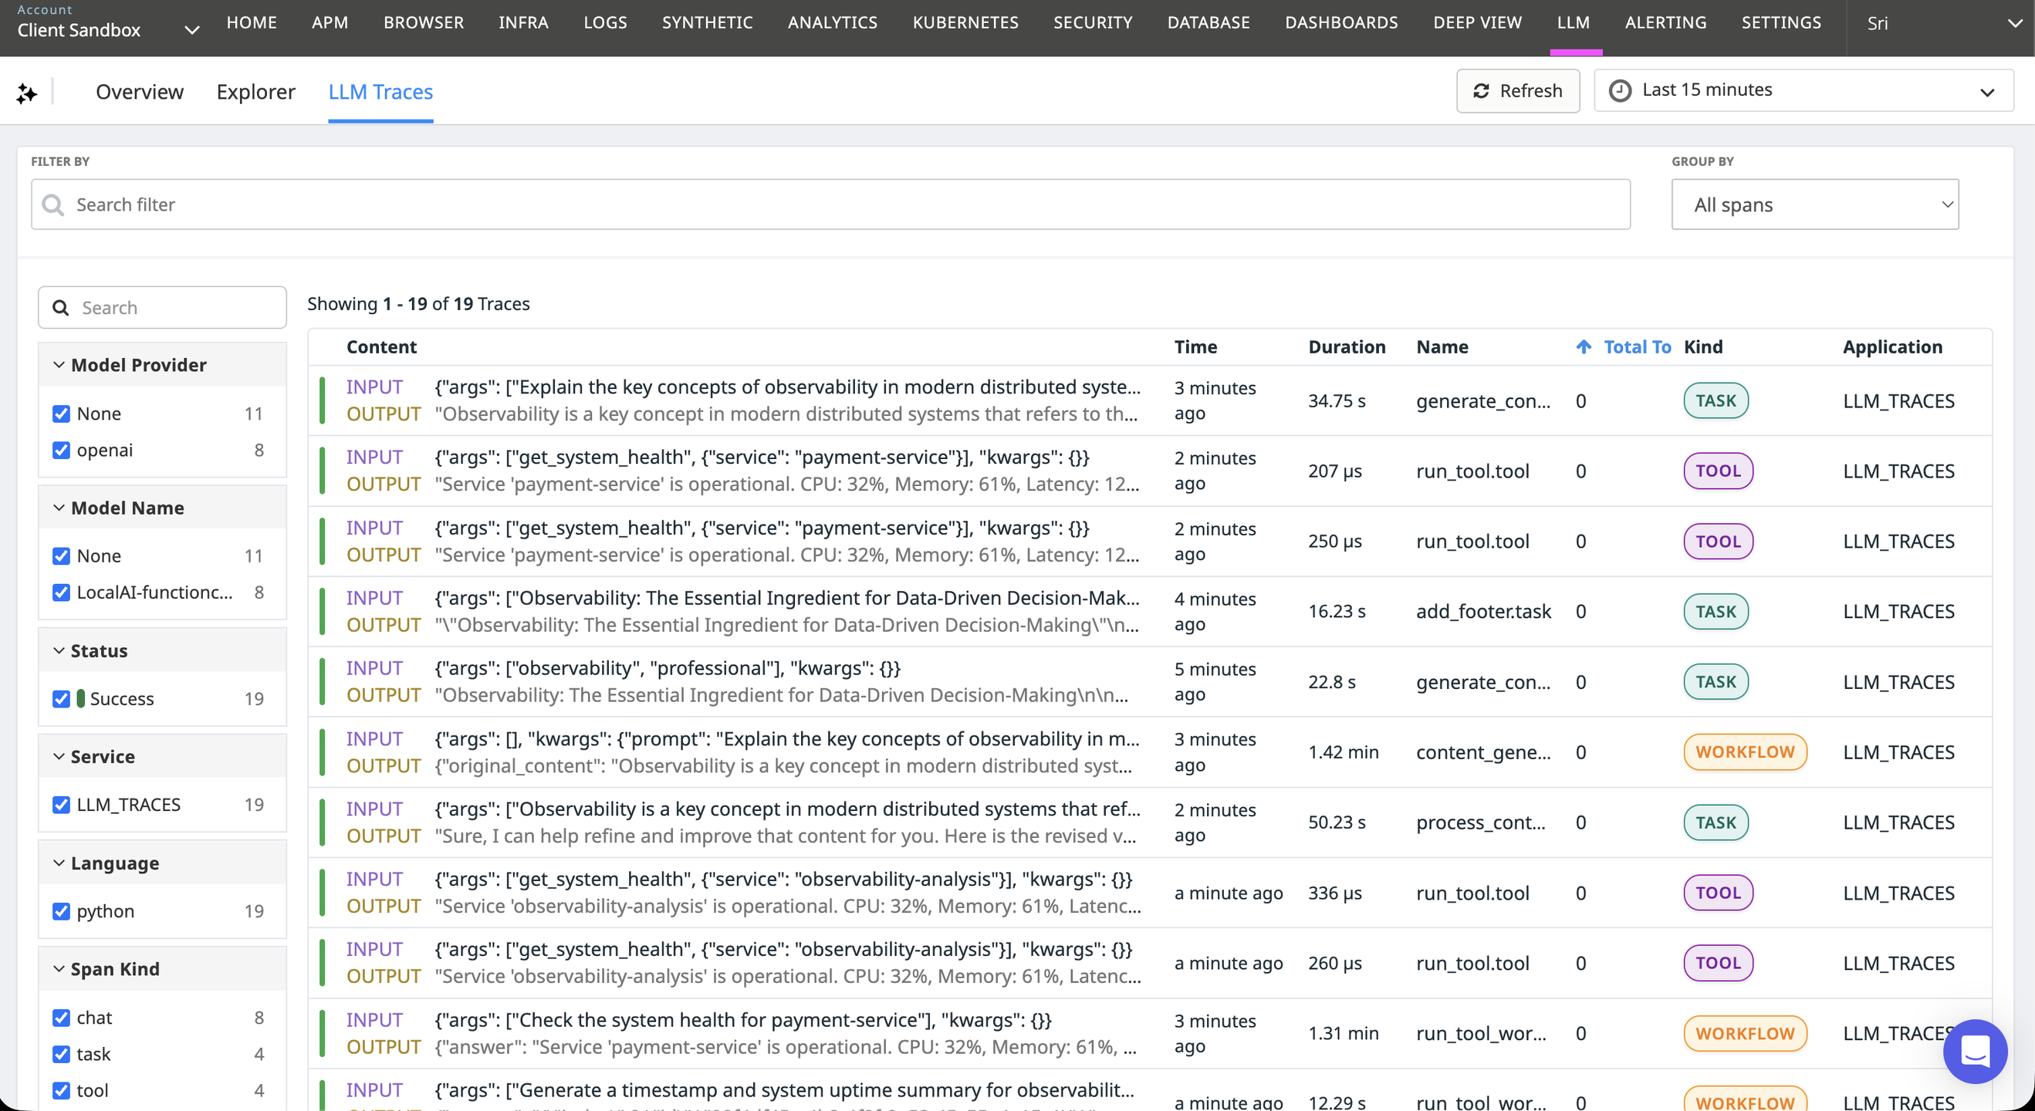
Task: Open the ALERTING menu item
Action: point(1665,23)
